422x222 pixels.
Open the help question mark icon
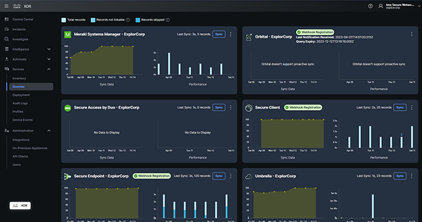[x=370, y=6]
